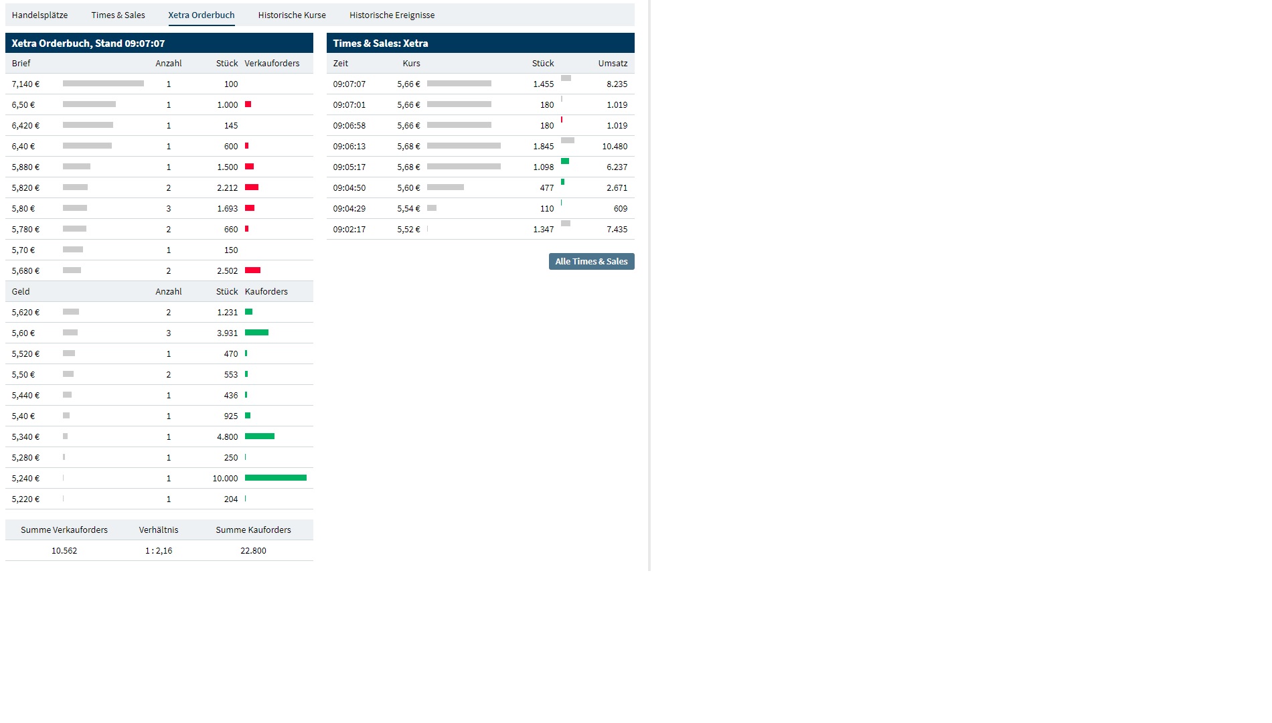Select the 09:06:58 trade time
This screenshot has height=723, width=1272.
(349, 125)
